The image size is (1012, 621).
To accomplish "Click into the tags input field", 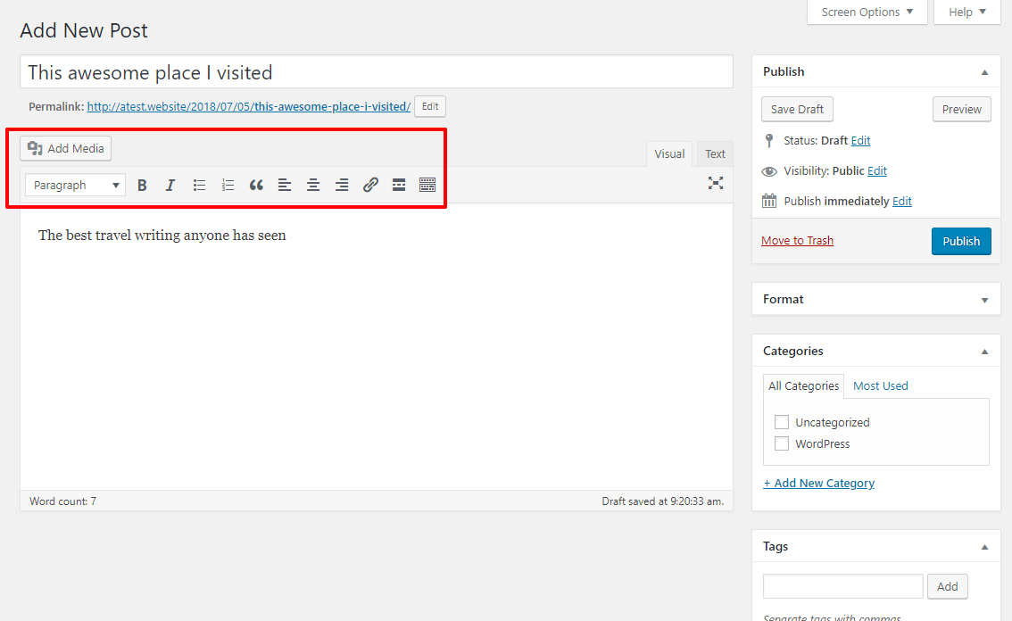I will [843, 586].
